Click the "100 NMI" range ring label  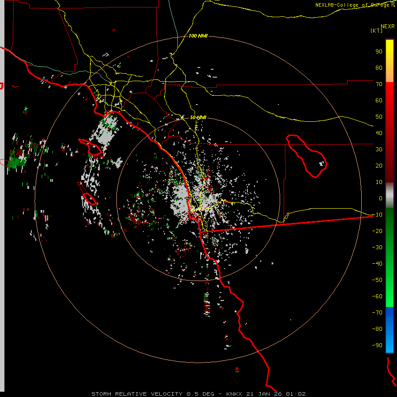(x=198, y=36)
